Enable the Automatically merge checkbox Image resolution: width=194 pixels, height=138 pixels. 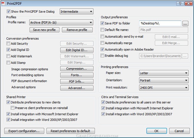pos(102,43)
